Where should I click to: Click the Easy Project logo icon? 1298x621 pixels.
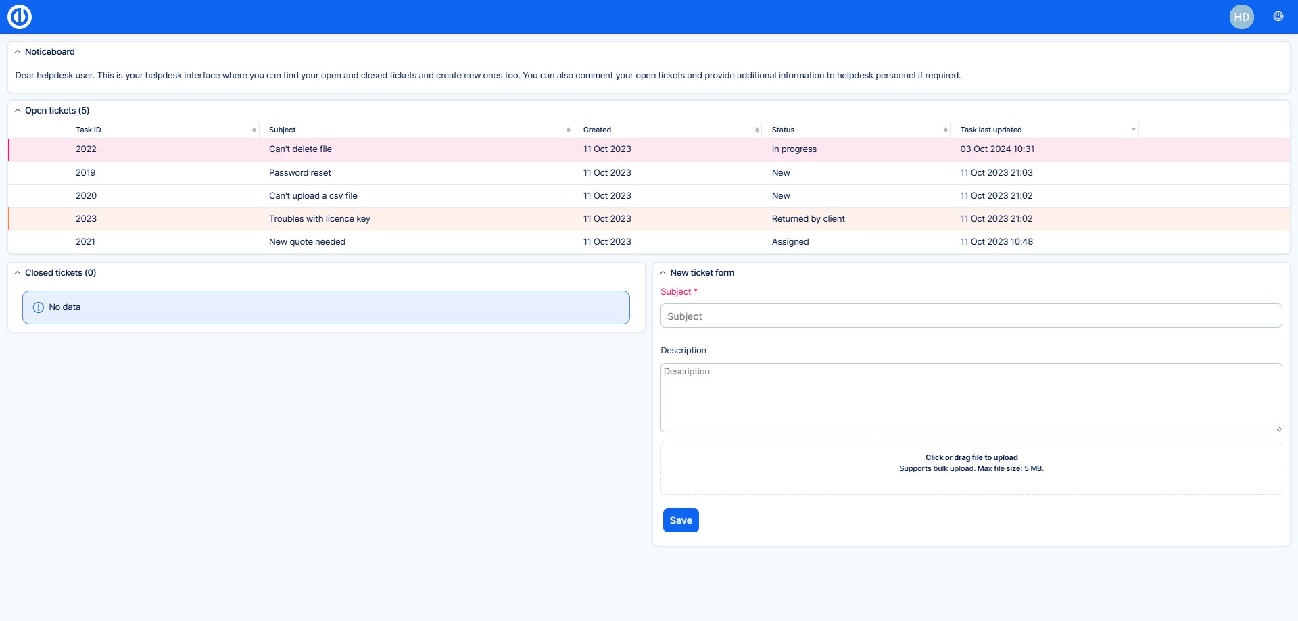(20, 17)
